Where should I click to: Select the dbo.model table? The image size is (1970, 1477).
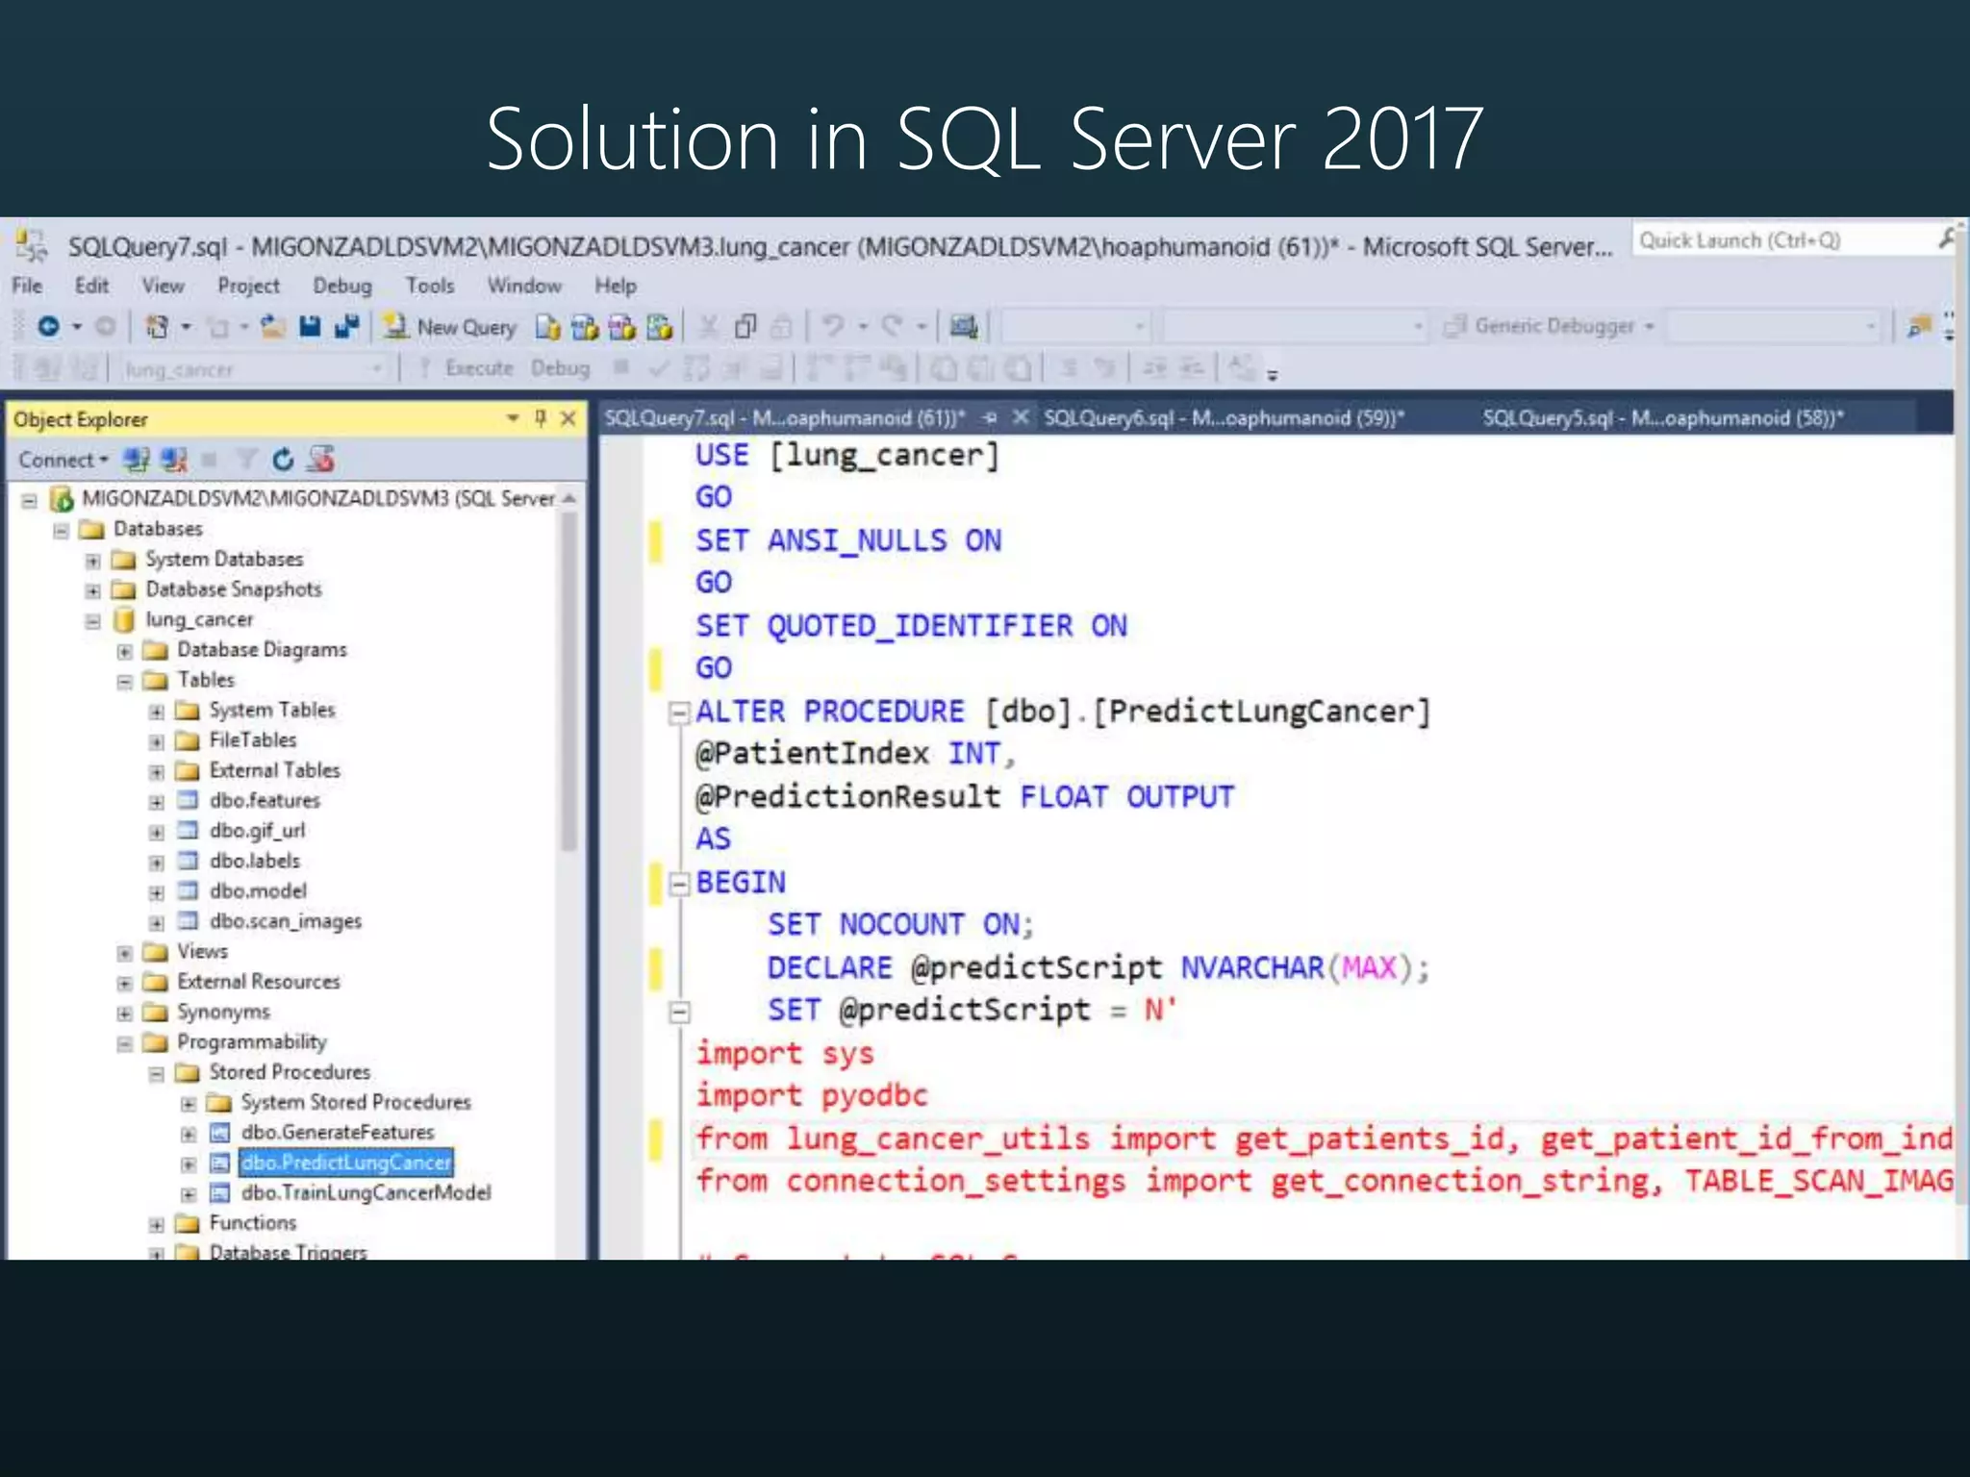pos(258,891)
